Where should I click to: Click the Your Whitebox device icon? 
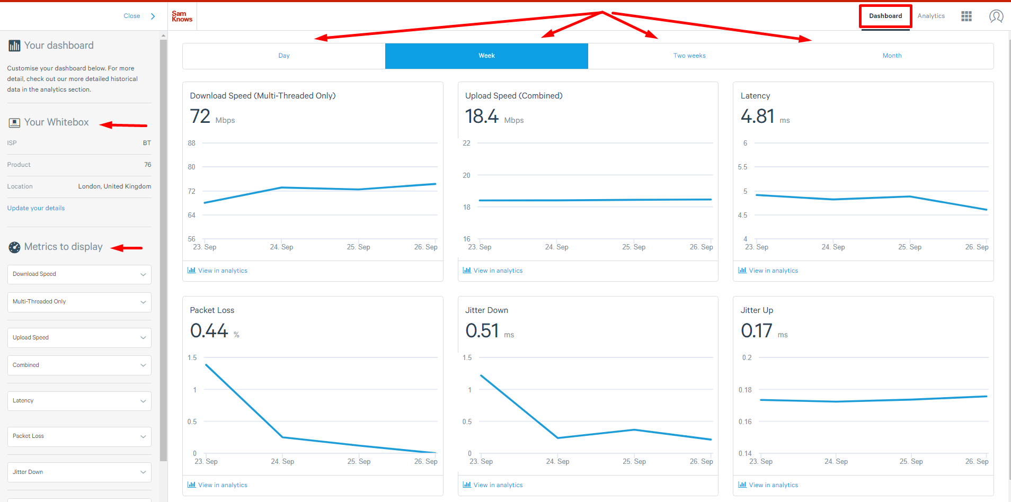(x=14, y=123)
